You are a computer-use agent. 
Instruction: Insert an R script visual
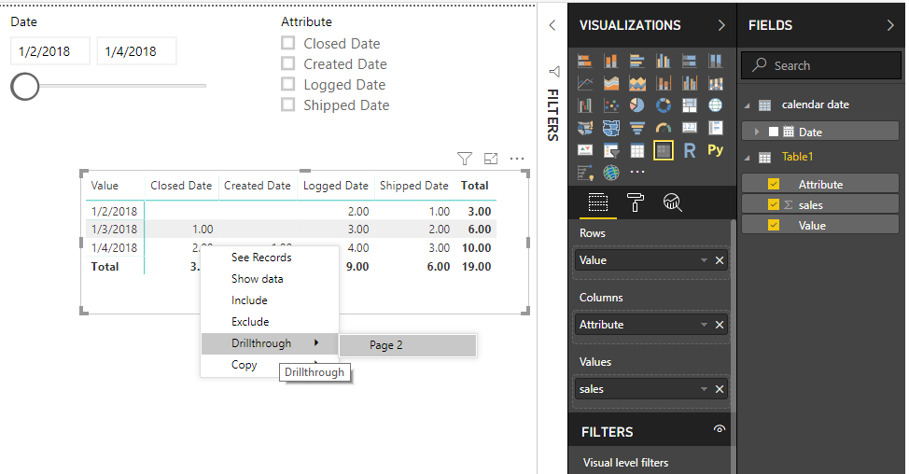point(690,150)
